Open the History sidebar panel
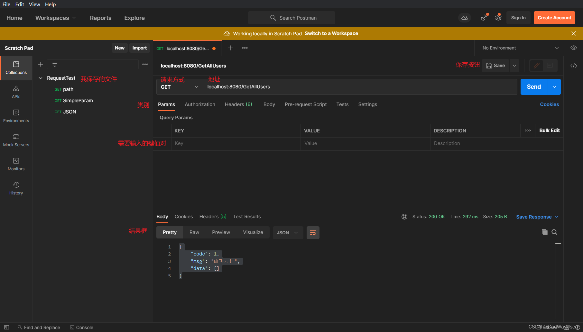The height and width of the screenshot is (332, 583). pos(16,189)
